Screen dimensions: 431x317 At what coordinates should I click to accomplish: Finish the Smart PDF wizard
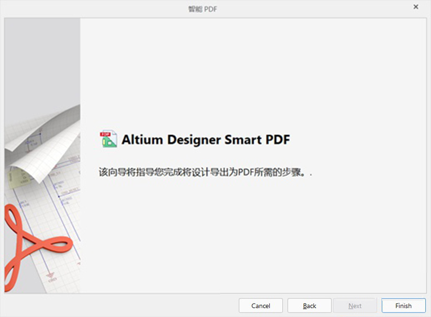tap(403, 306)
